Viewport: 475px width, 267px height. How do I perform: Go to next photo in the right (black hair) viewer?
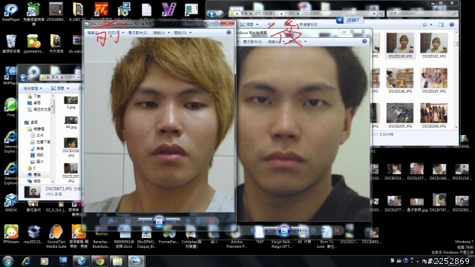pyautogui.click(x=298, y=231)
